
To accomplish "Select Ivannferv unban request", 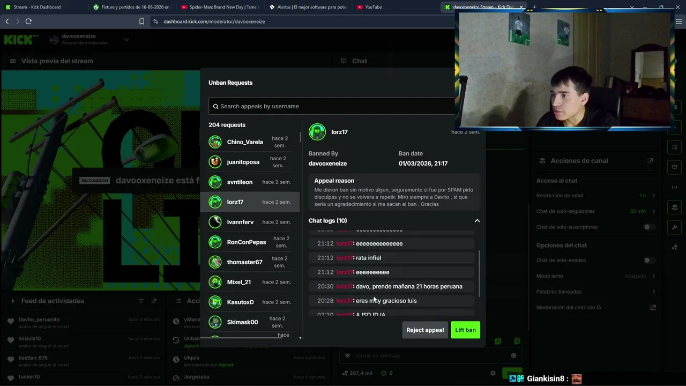I will 250,222.
